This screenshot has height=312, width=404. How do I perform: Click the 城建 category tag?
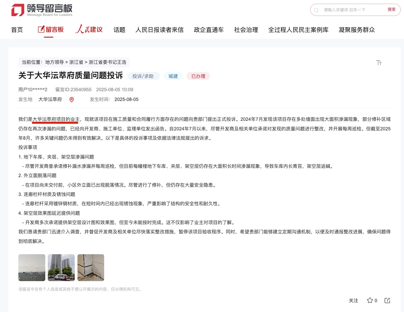click(x=173, y=76)
